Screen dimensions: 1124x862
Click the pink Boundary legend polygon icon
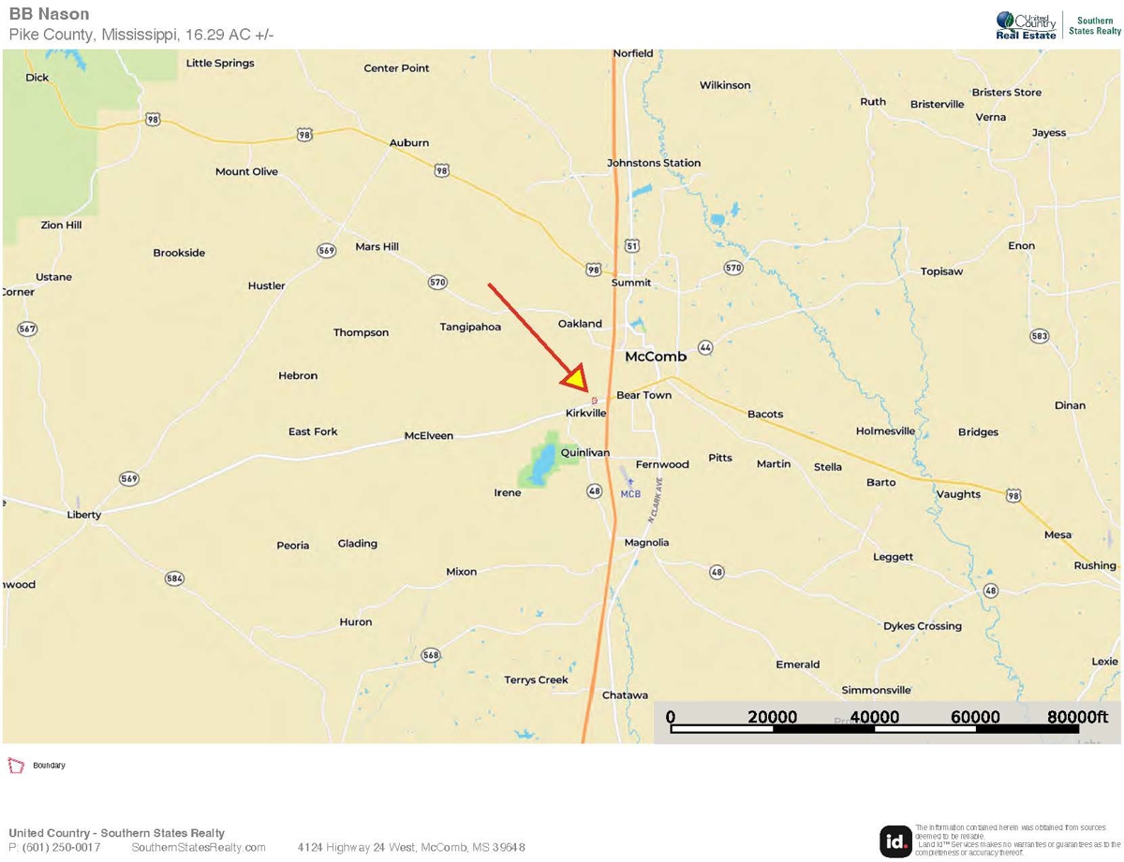pos(15,765)
